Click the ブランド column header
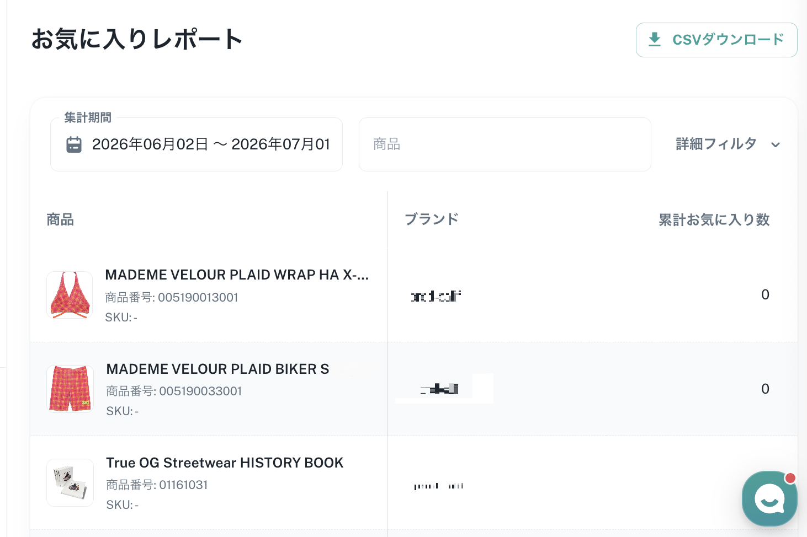The width and height of the screenshot is (807, 537). [x=432, y=219]
